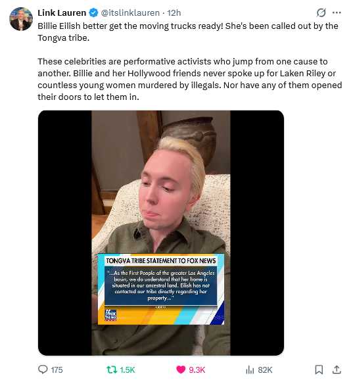Click the share upload icon

click(337, 370)
